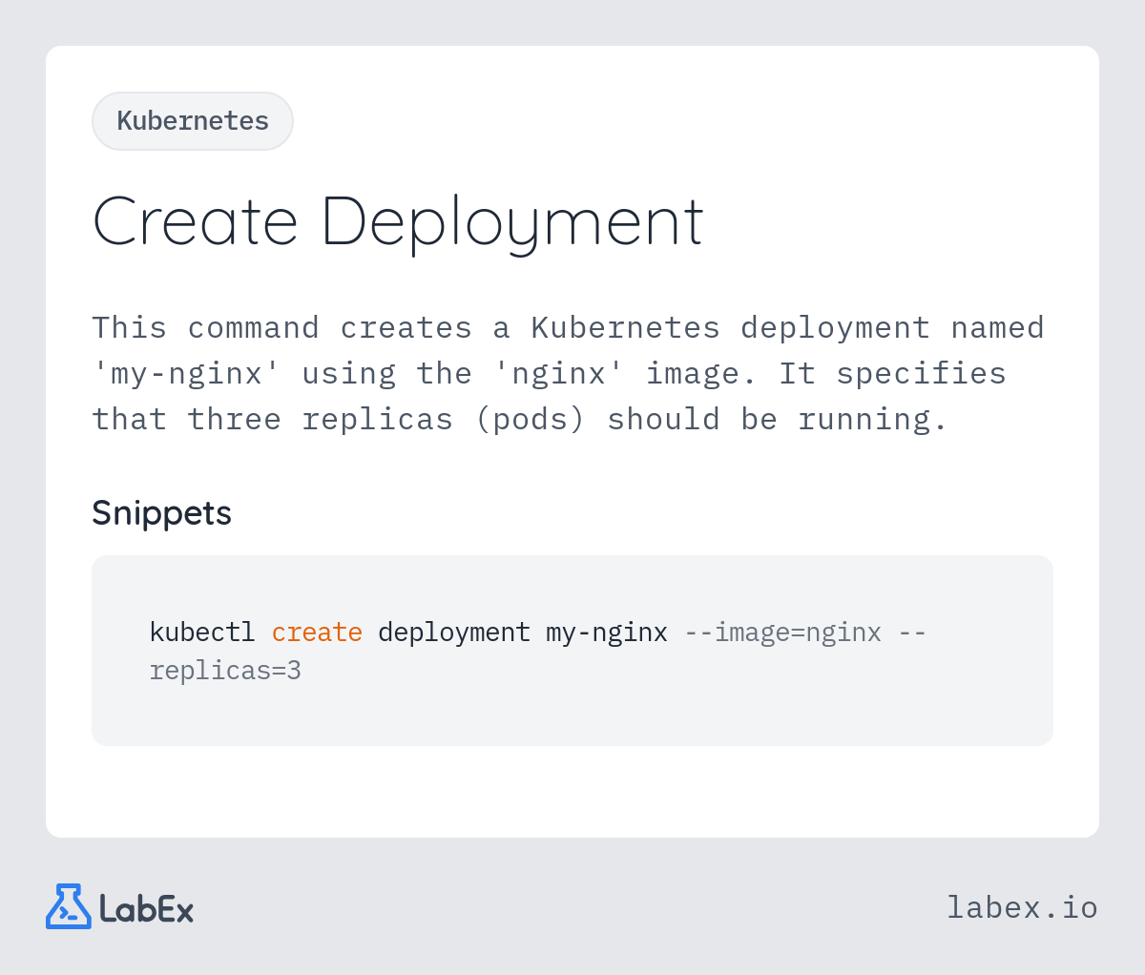The image size is (1145, 975).
Task: Click the word 'Deployment' in the title
Action: pos(512,222)
